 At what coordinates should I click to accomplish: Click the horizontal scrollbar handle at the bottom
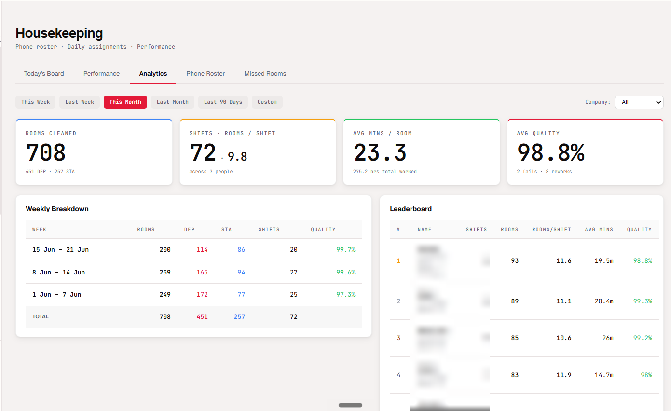350,405
